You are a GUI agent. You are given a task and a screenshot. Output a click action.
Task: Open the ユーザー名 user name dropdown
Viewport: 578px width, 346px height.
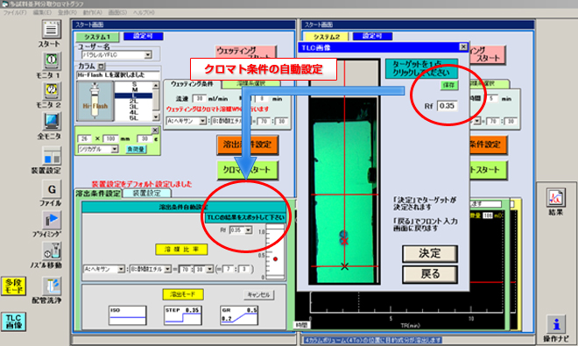point(148,55)
